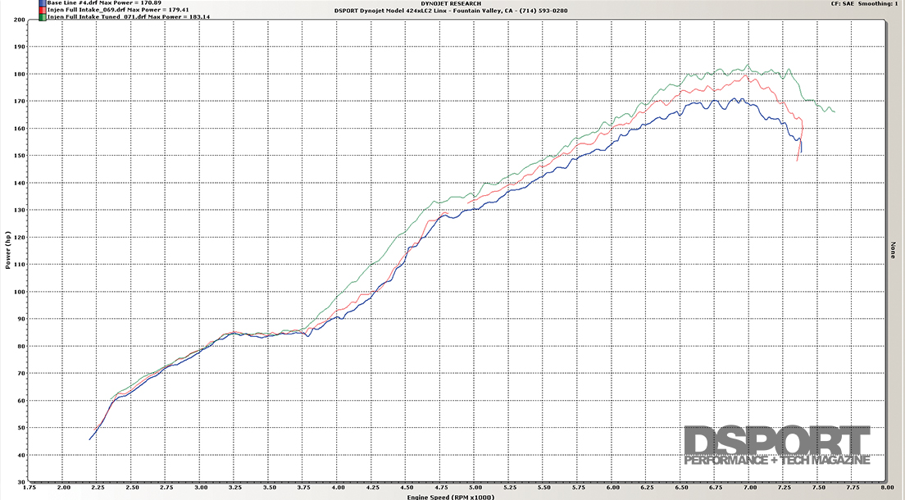
Task: Click the red Injen Full Intake_069 swatch
Action: pyautogui.click(x=43, y=9)
